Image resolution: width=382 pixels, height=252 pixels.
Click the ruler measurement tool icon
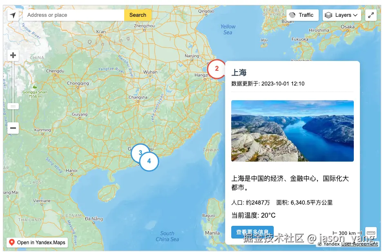pos(371,233)
